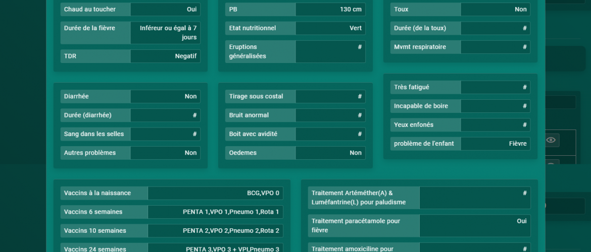Select the Très fatigué value field
591x252 pixels.
click(x=495, y=87)
